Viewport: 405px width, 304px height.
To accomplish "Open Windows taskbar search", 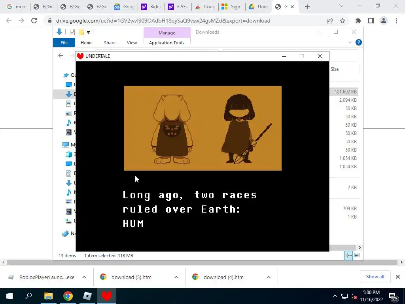I will pos(28,296).
